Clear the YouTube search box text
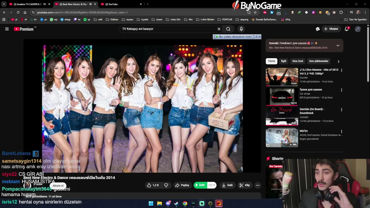This screenshot has height=208, width=370. pos(219,29)
